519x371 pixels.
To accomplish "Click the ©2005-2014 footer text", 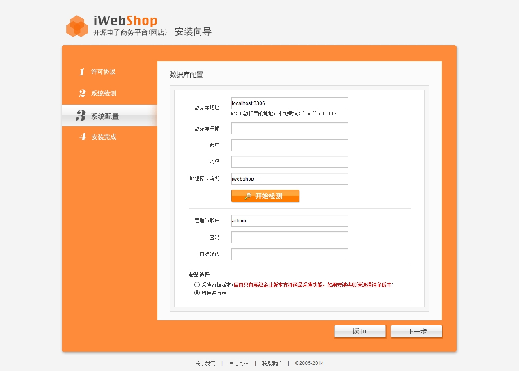I will [309, 363].
